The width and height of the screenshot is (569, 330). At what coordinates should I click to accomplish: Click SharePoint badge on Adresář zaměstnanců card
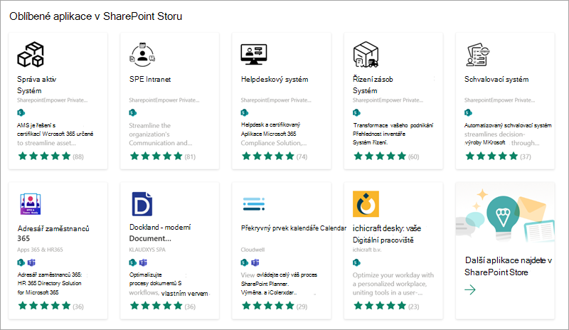21,262
